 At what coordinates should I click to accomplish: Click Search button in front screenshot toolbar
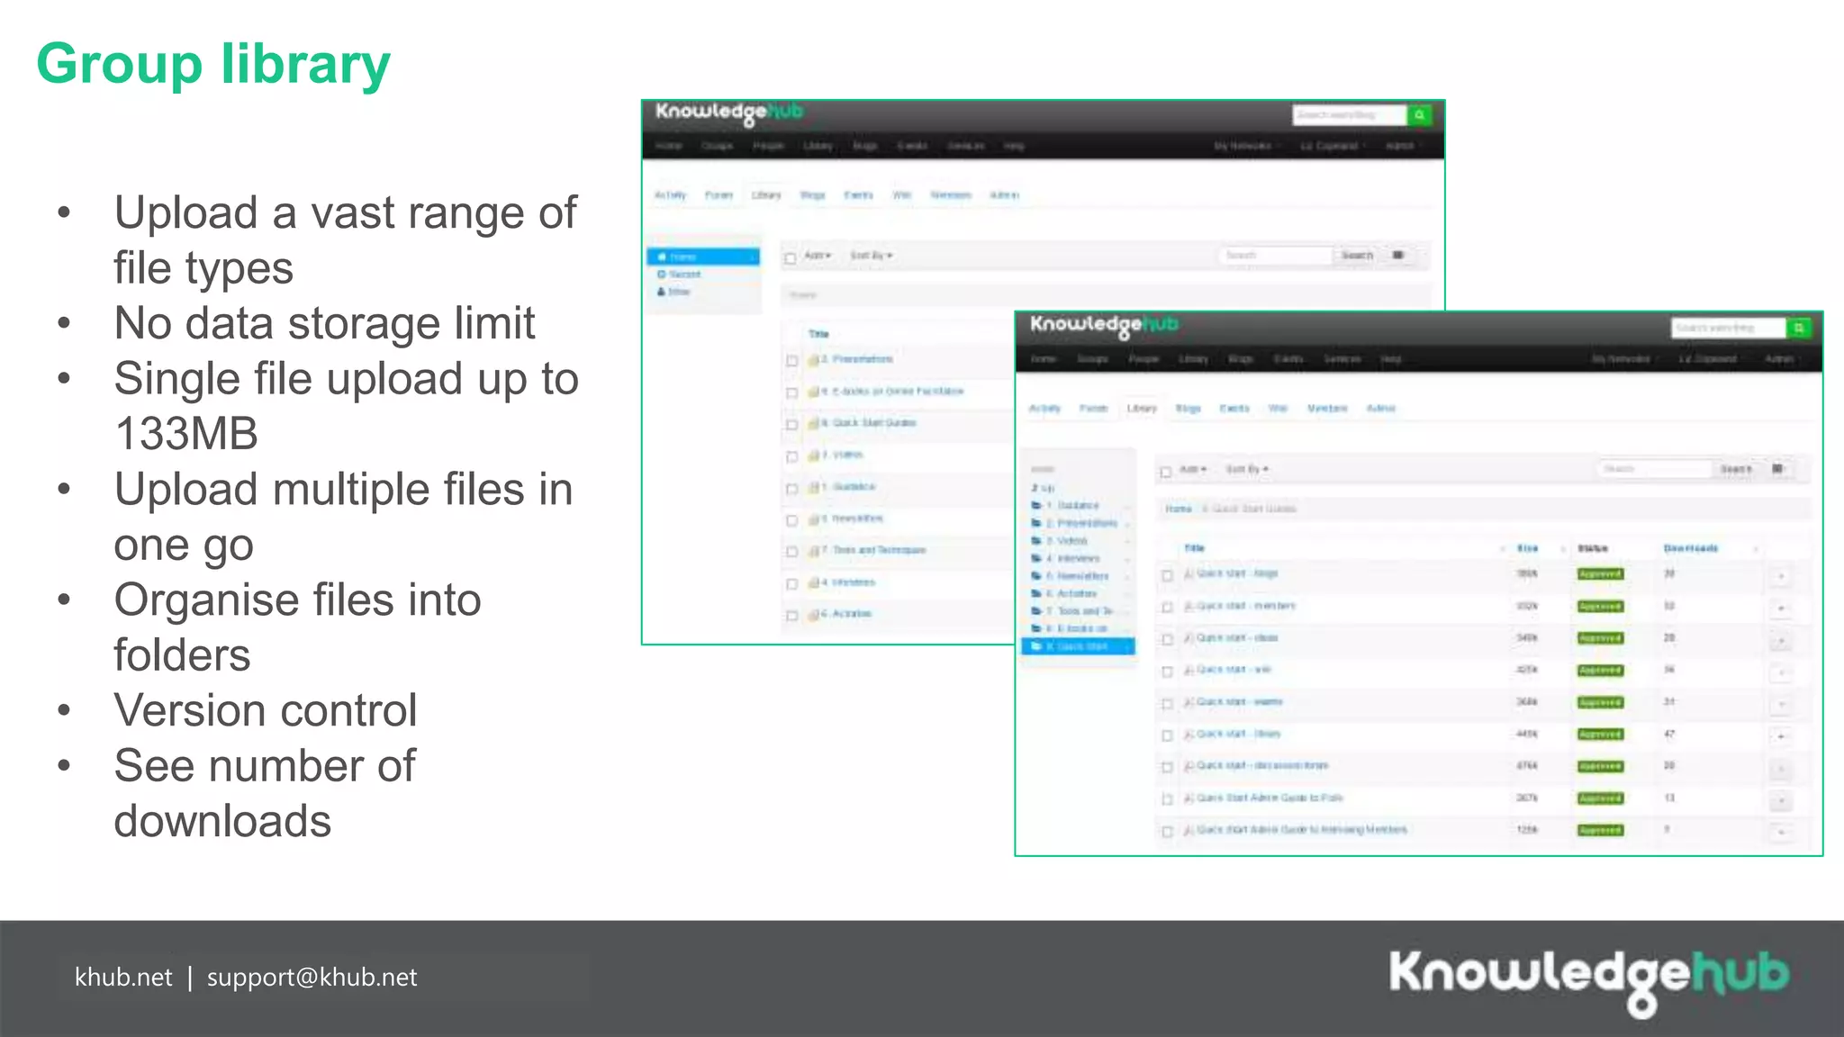tap(1736, 469)
